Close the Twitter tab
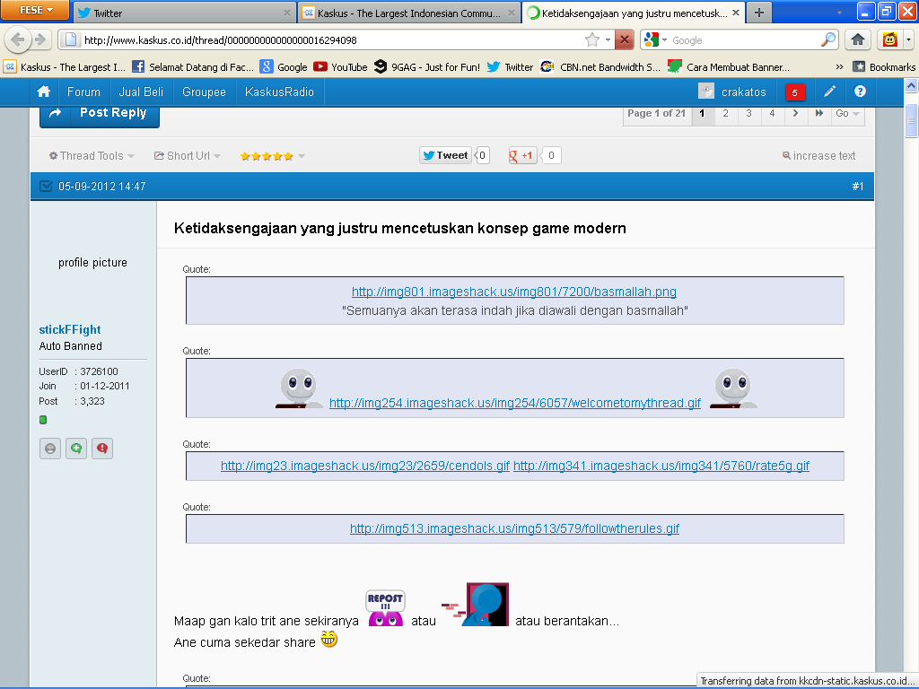 point(287,13)
